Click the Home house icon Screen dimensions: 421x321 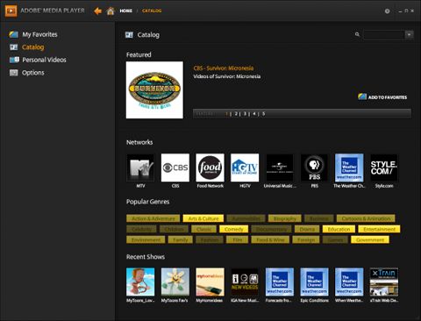(111, 11)
